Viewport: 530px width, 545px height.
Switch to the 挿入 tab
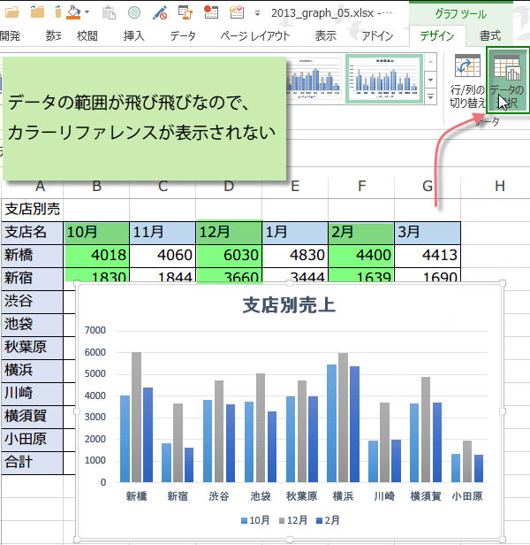click(134, 35)
